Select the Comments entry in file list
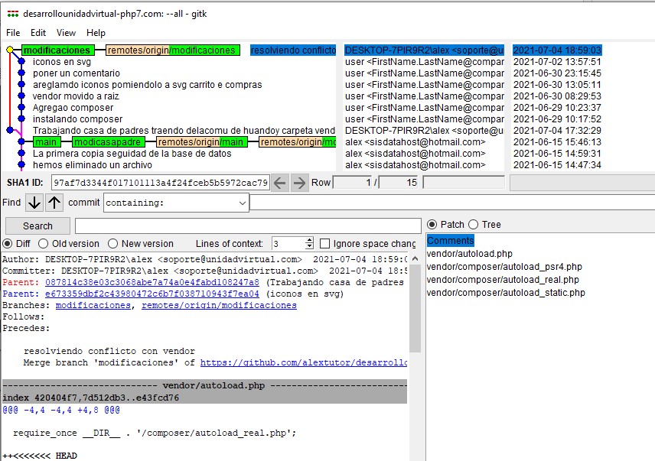Viewport: 655px width, 461px height. tap(450, 241)
